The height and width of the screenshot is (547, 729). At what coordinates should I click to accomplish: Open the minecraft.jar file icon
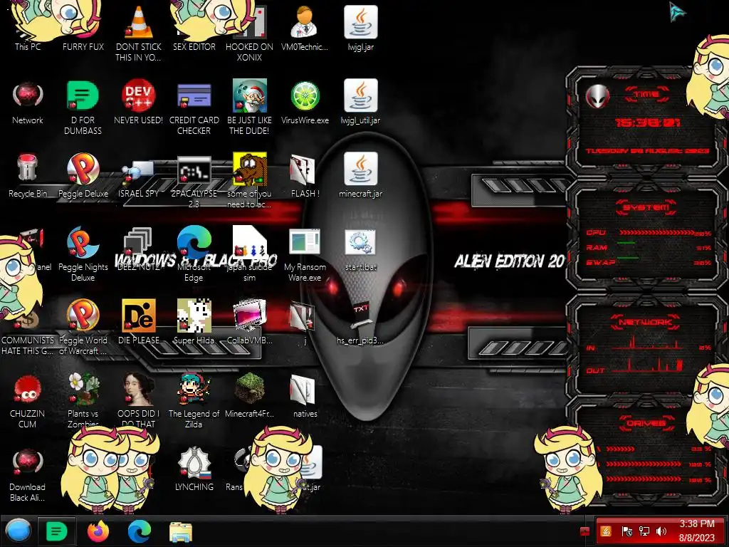361,176
